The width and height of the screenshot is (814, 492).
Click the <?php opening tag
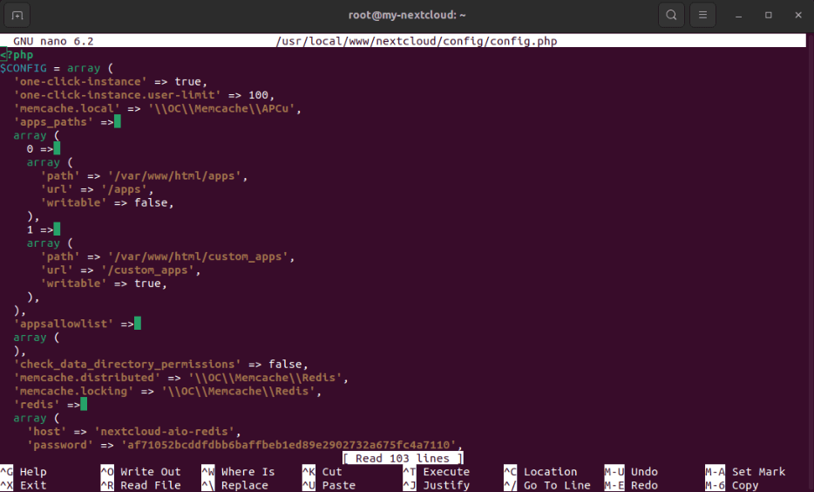tap(17, 55)
